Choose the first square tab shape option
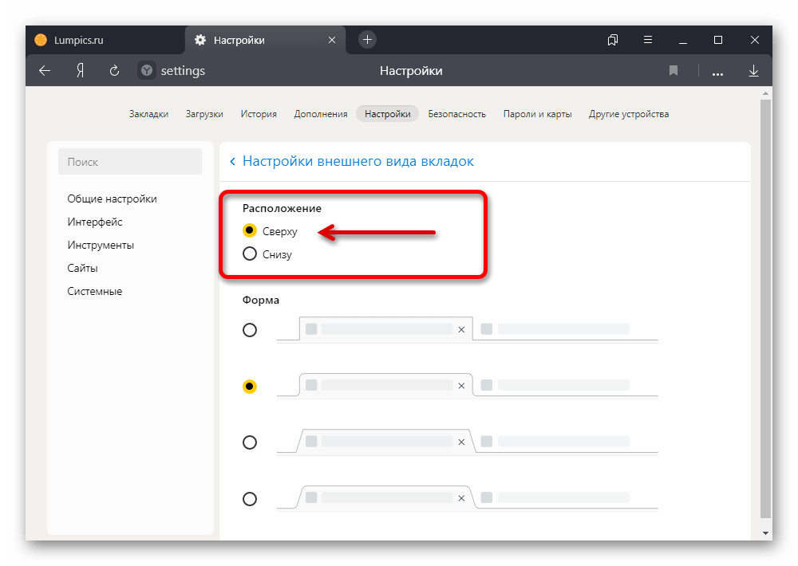This screenshot has width=798, height=566. [x=250, y=330]
